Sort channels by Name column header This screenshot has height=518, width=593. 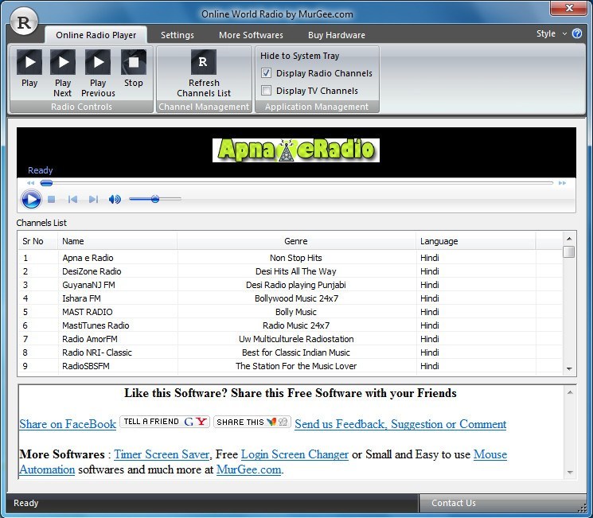(117, 241)
